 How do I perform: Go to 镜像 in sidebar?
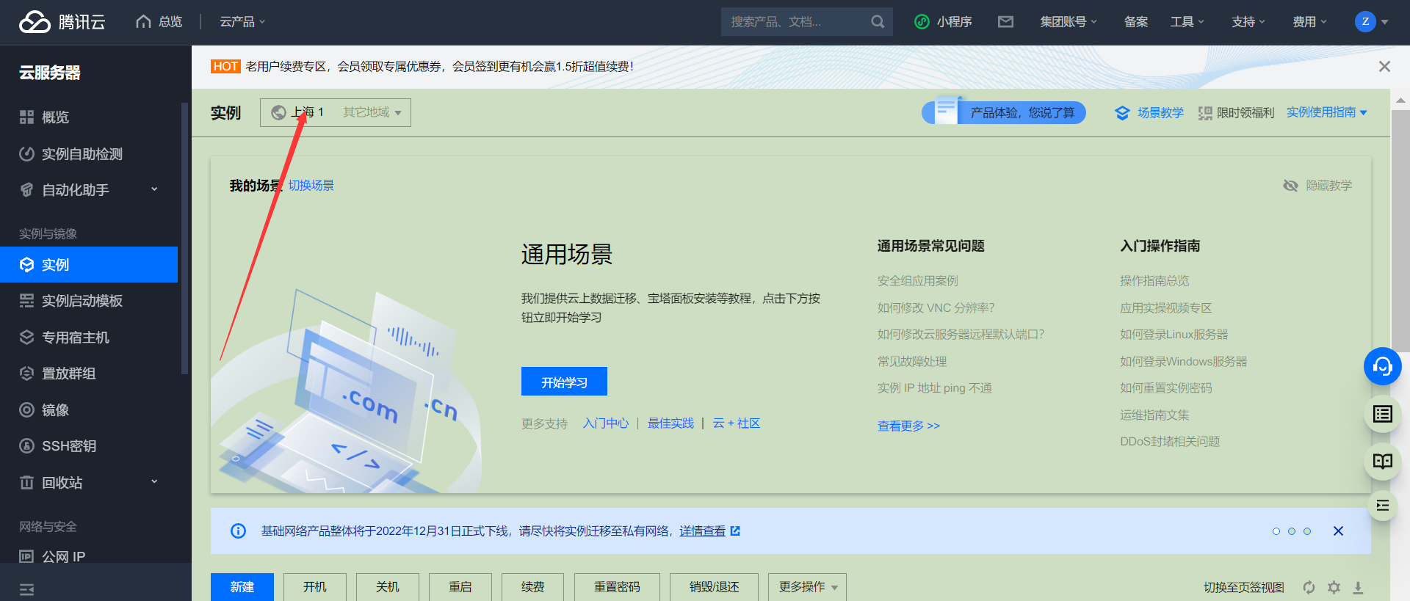tap(89, 410)
